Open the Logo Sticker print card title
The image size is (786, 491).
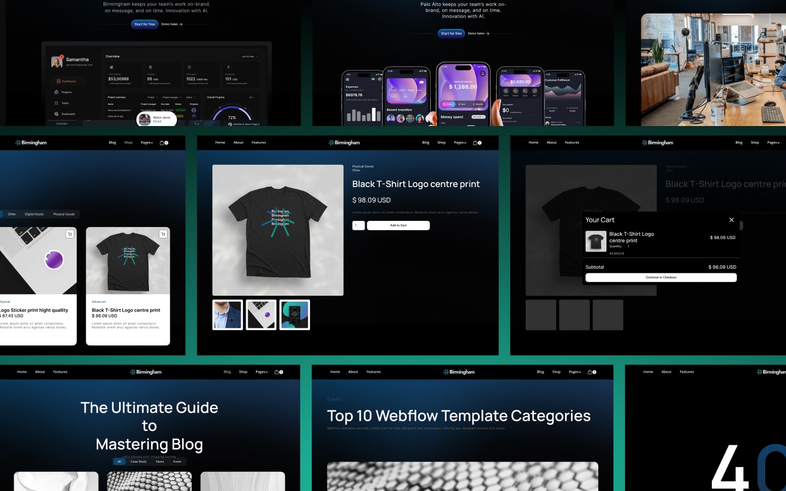[x=34, y=310]
